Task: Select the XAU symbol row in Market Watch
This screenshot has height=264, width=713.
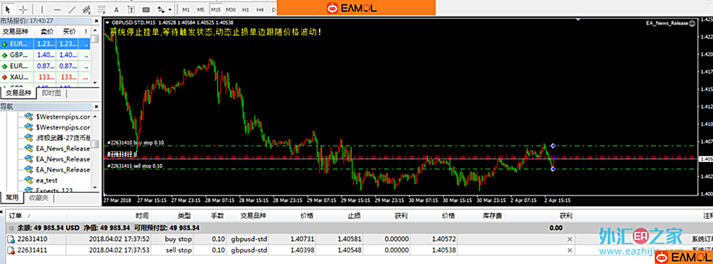Action: coord(19,77)
